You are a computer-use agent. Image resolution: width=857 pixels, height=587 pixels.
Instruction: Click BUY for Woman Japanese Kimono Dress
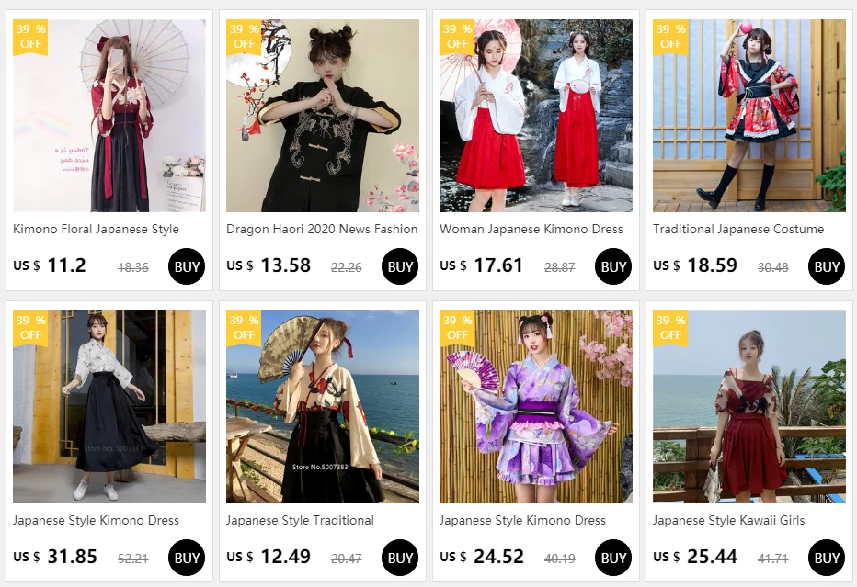(613, 266)
